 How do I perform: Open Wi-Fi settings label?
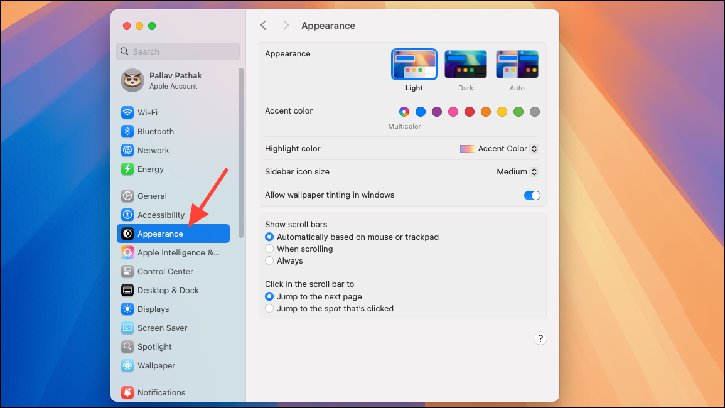[148, 112]
